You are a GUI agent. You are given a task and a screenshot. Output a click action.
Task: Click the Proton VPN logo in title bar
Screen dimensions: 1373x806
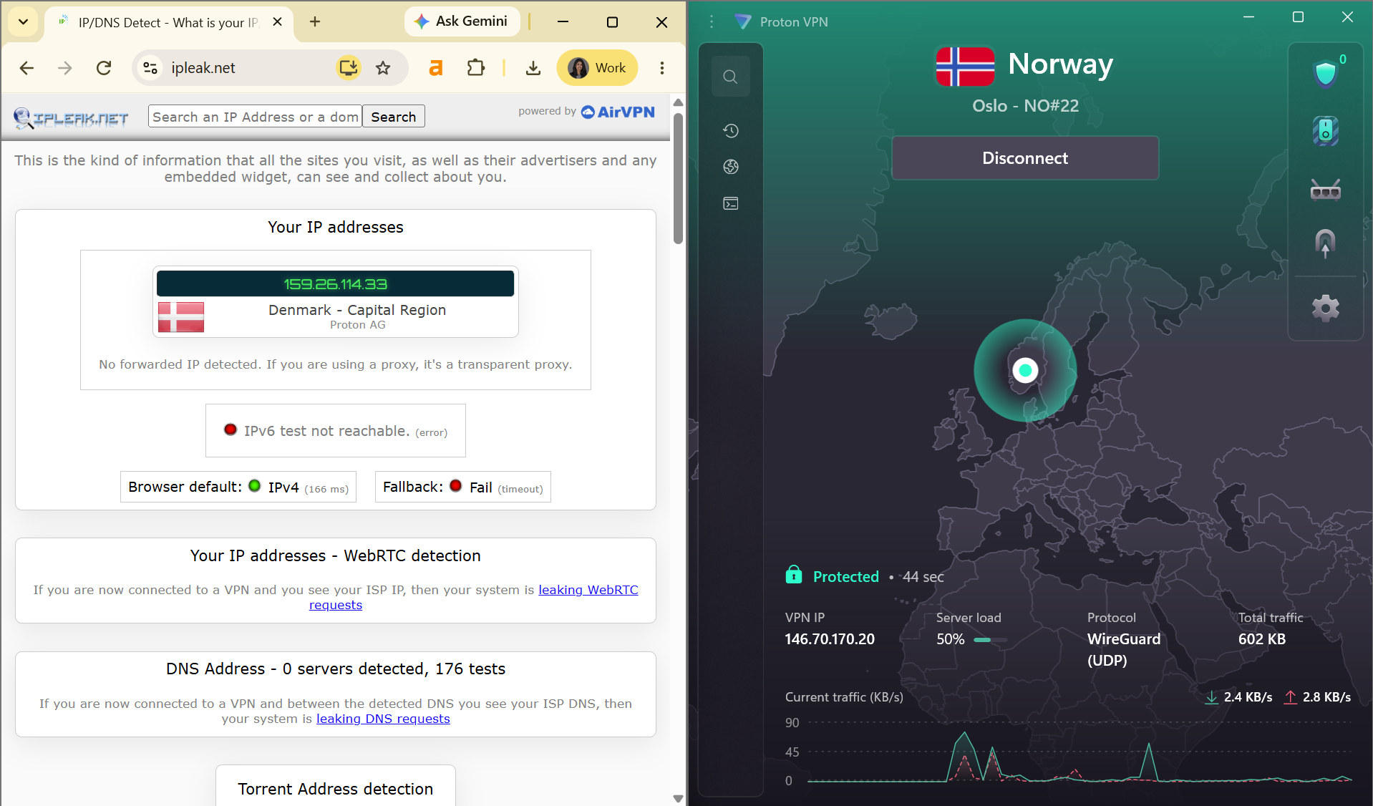(743, 22)
